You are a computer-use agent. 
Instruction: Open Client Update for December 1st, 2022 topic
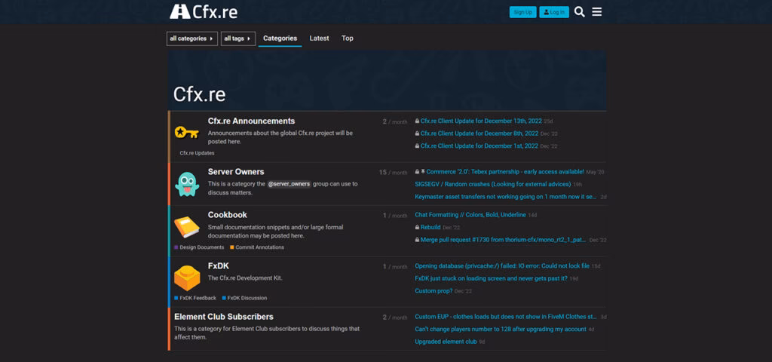point(479,146)
